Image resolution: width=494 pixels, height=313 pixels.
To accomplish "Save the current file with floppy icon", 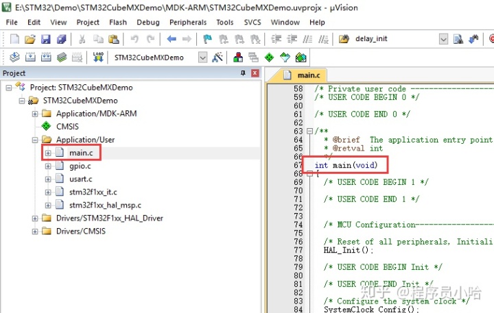I will tap(46, 39).
